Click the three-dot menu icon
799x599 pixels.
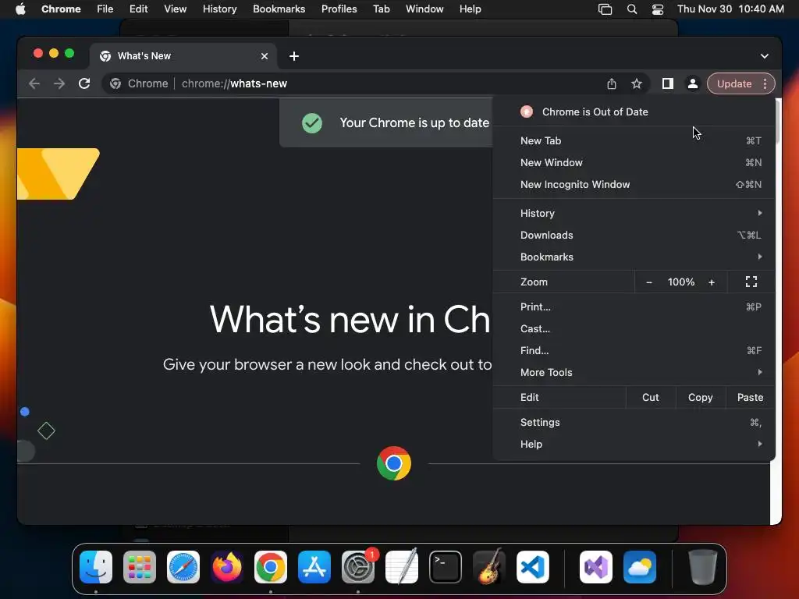point(765,83)
